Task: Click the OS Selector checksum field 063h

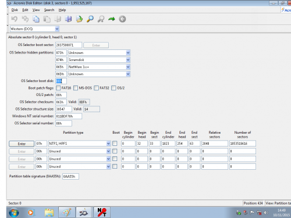Action: [61, 102]
